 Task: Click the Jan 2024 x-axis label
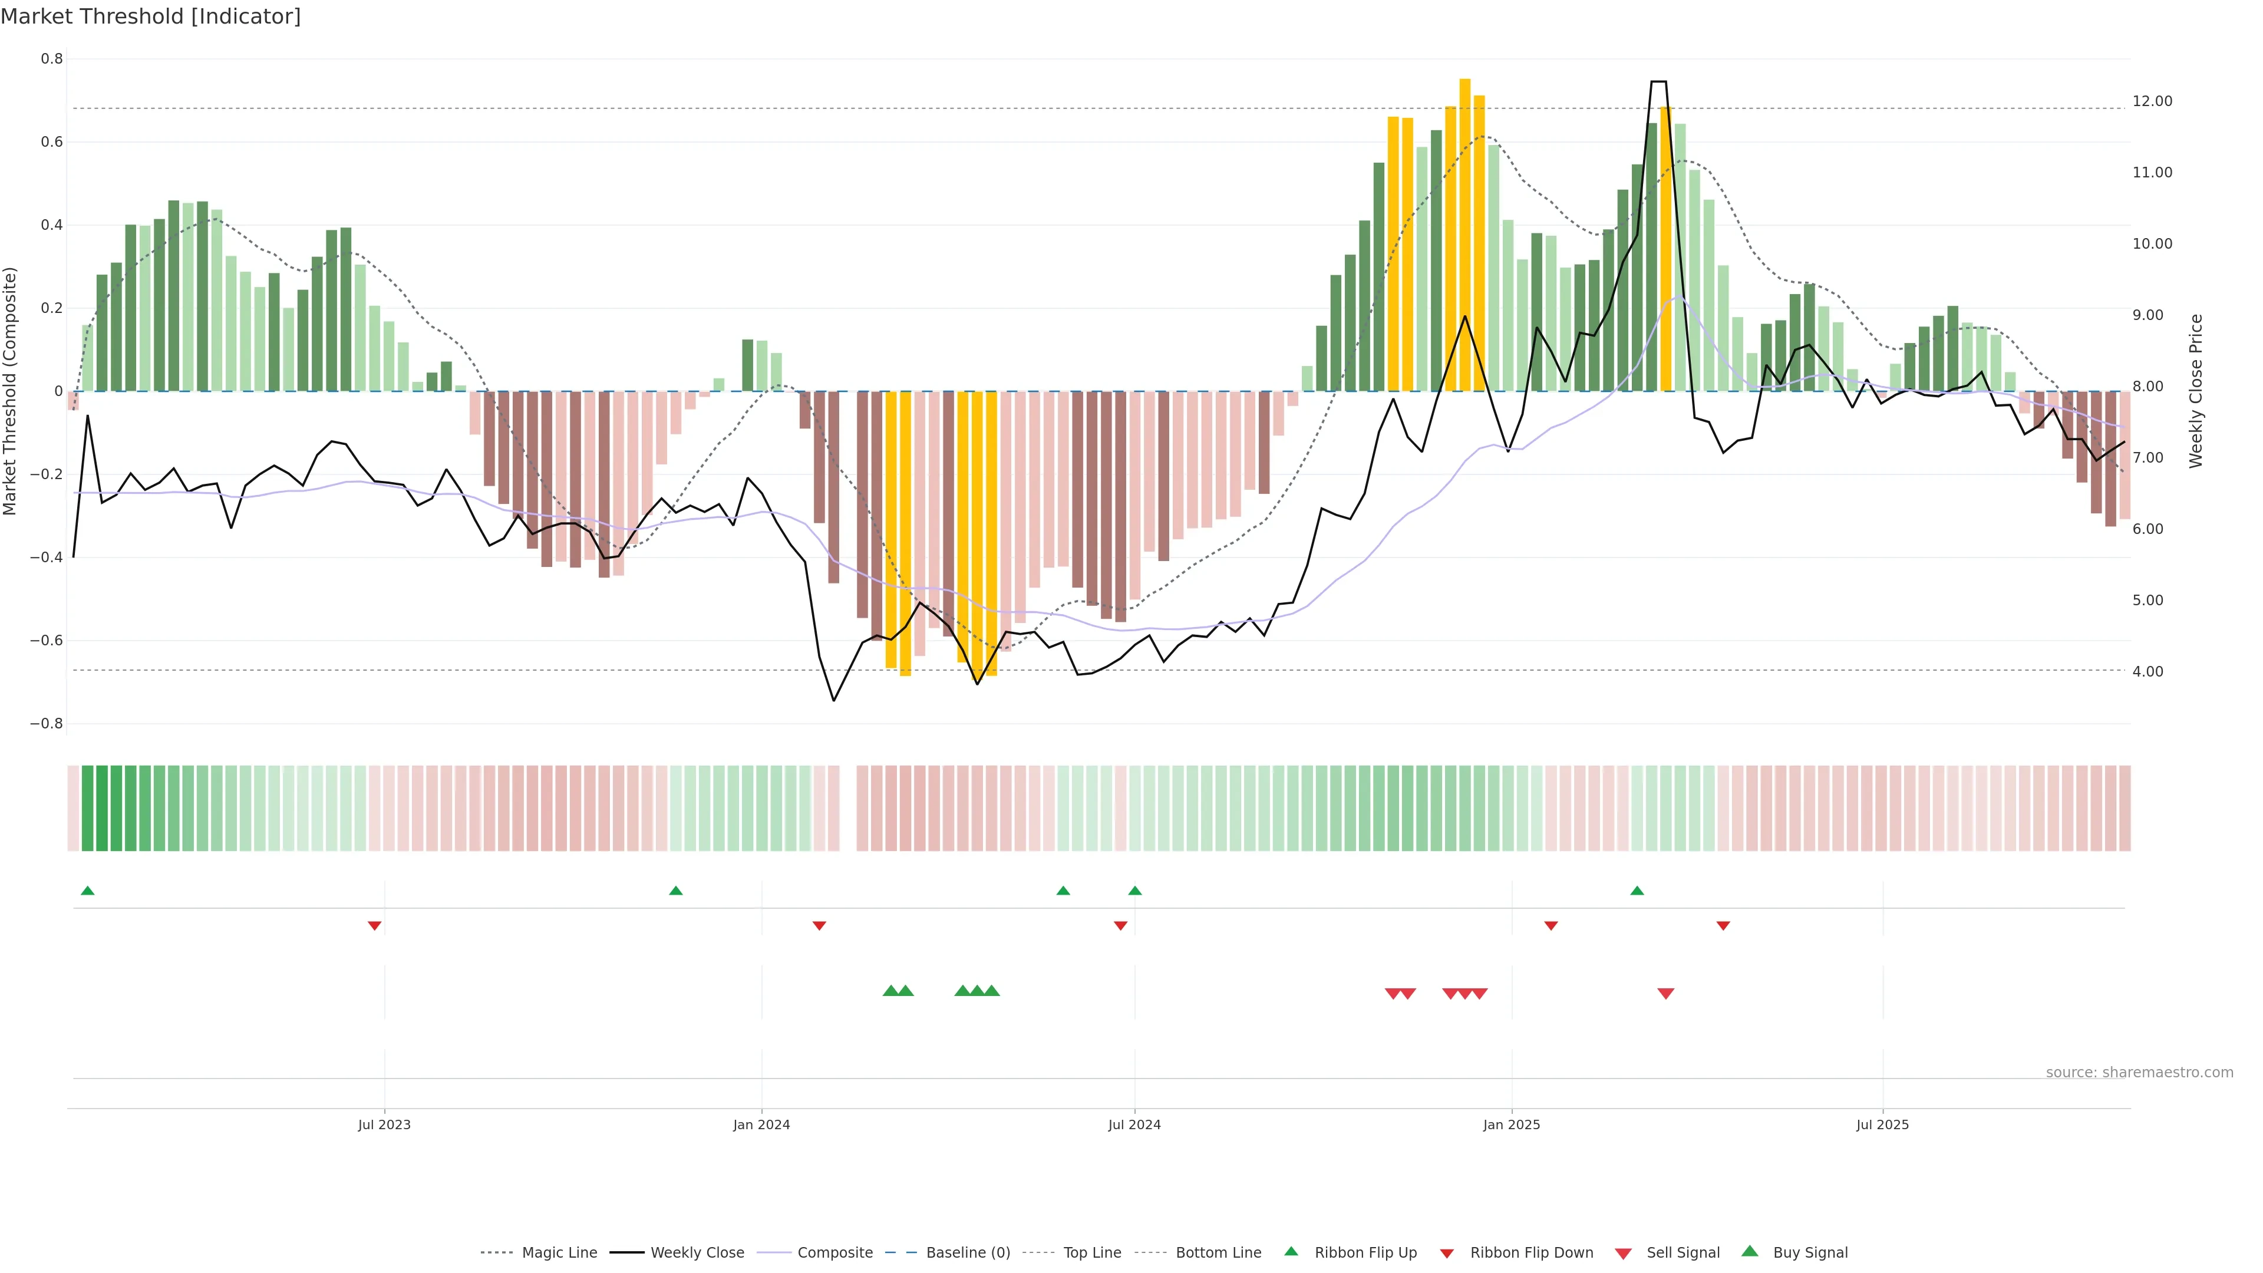[761, 1124]
